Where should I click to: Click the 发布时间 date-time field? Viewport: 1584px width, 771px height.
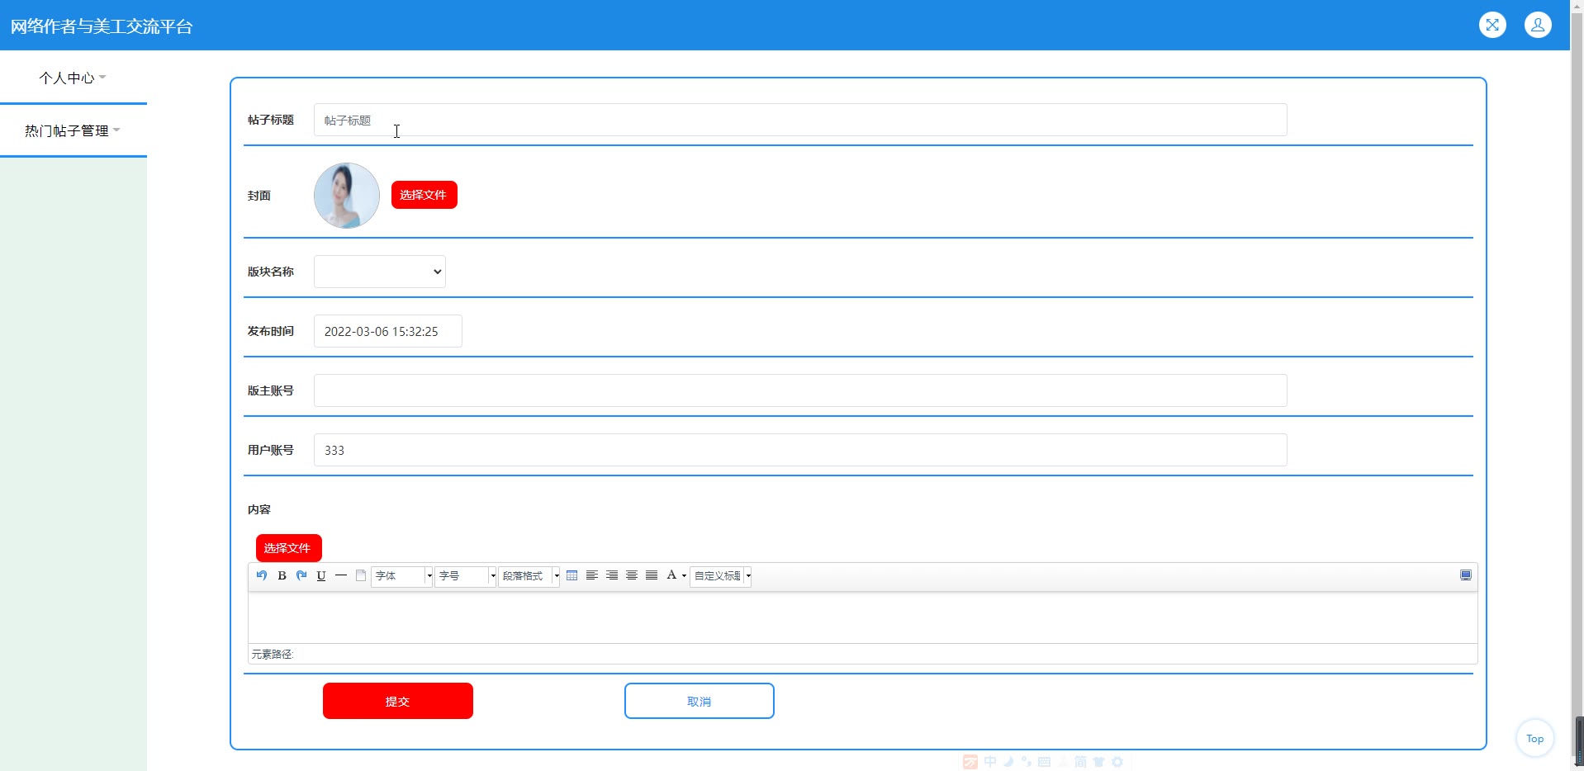[x=388, y=331]
